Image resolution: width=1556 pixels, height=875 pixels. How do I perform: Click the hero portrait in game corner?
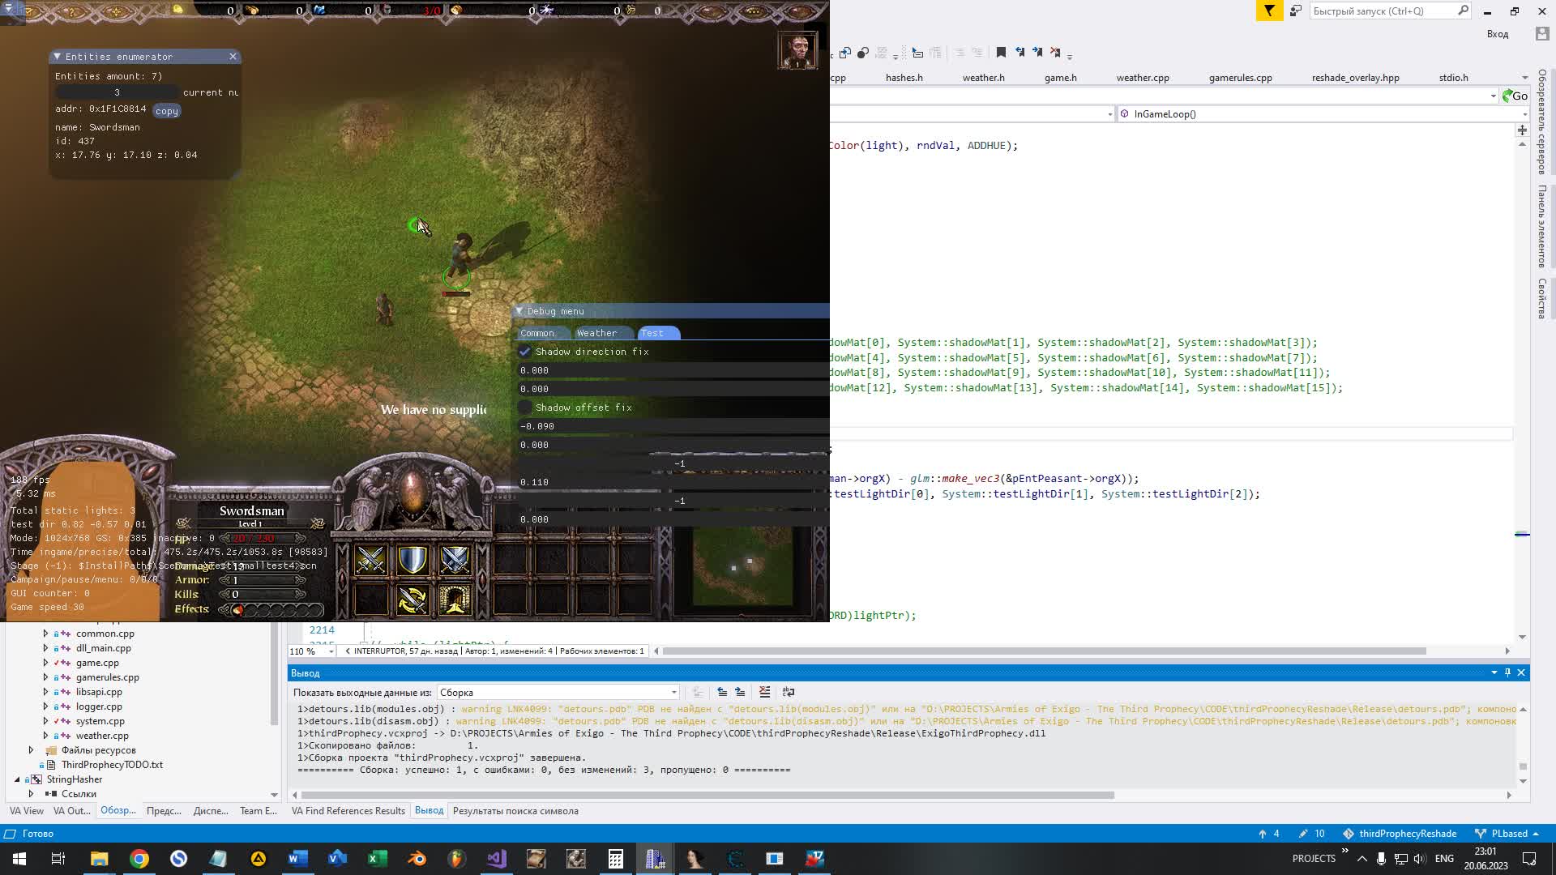pos(798,50)
